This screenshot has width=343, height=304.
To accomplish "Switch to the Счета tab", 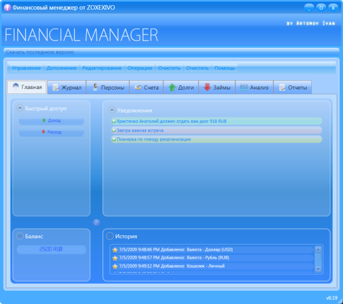I will [x=146, y=88].
